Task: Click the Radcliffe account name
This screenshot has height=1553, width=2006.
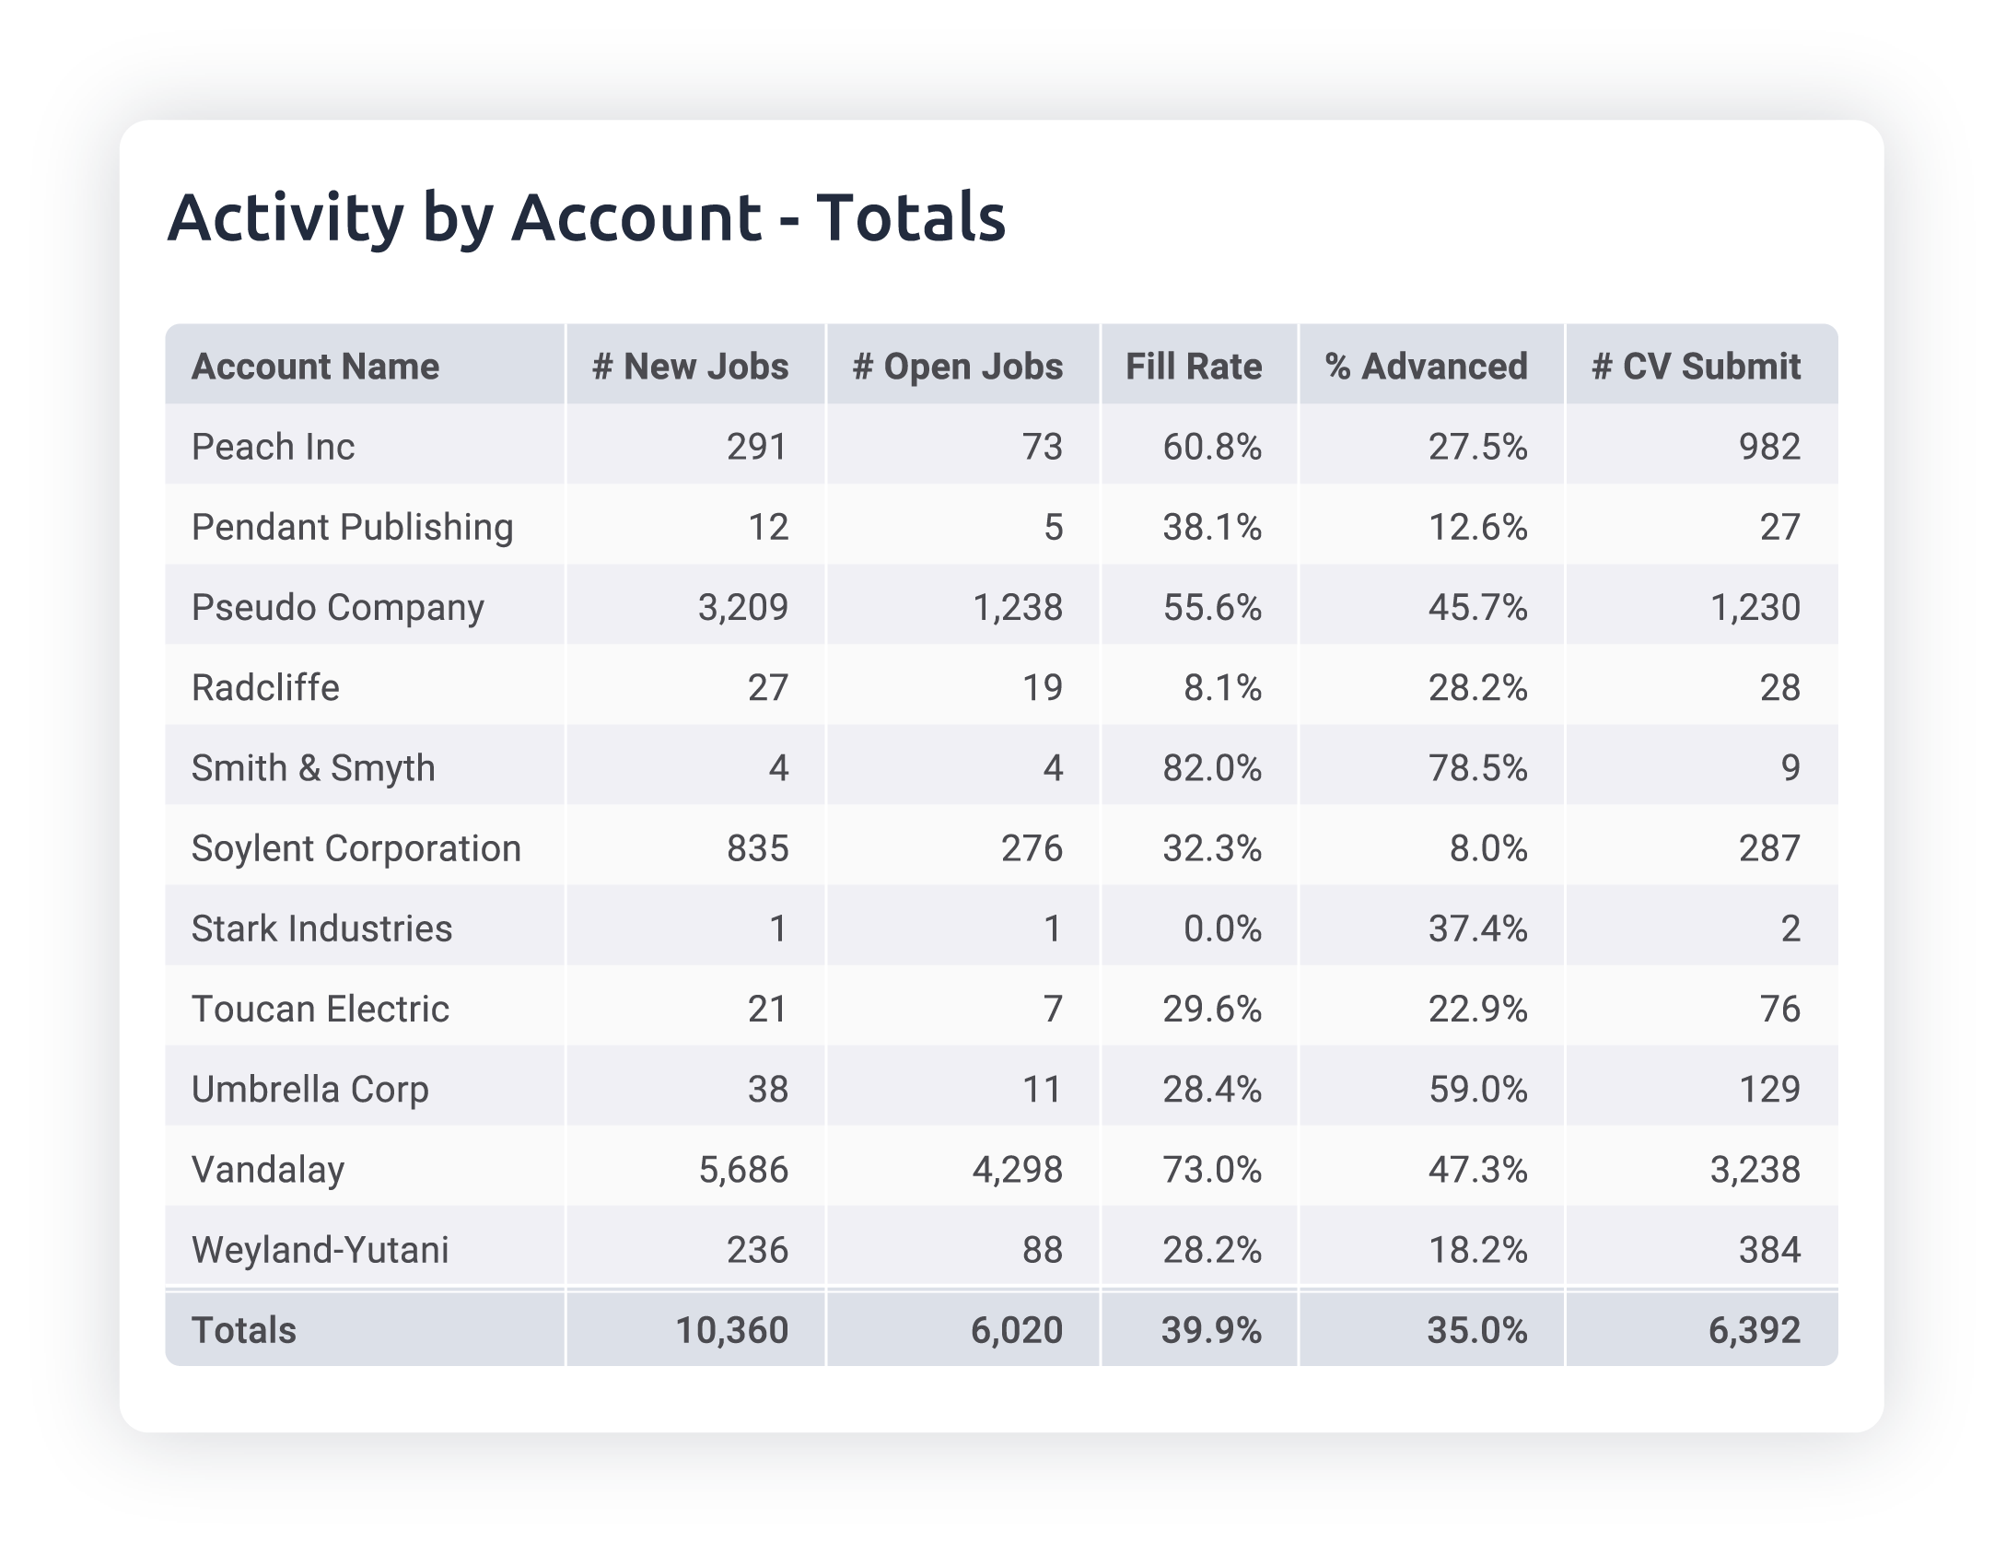Action: (265, 687)
